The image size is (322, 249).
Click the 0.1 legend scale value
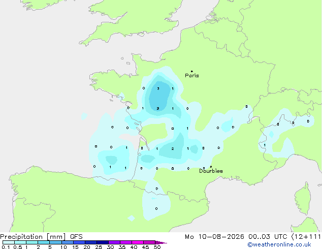pyautogui.click(x=6, y=247)
